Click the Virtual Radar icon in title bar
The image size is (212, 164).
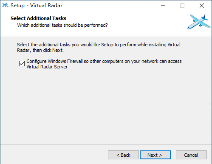click(5, 6)
